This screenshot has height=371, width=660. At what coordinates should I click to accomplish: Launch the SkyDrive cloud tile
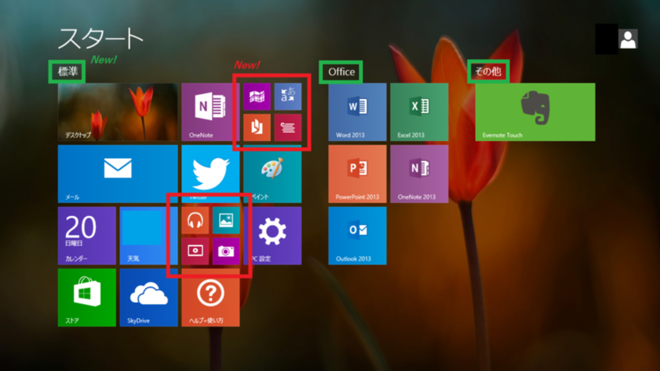tap(149, 298)
